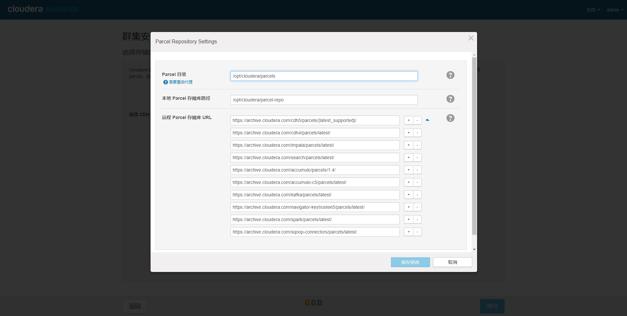627x316 pixels.
Task: Edit the navigator-keytrustee5 URL field
Action: tap(315, 207)
